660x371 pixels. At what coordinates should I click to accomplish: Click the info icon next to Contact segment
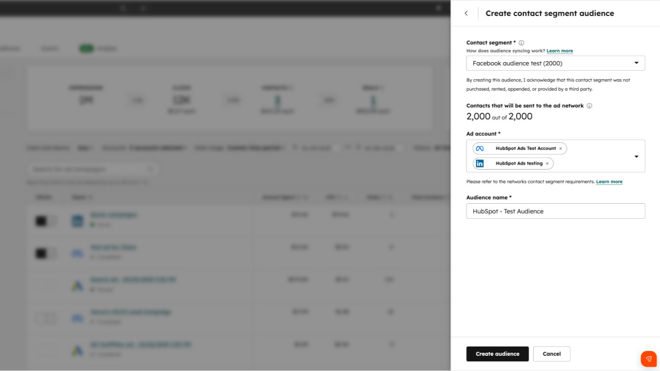521,43
